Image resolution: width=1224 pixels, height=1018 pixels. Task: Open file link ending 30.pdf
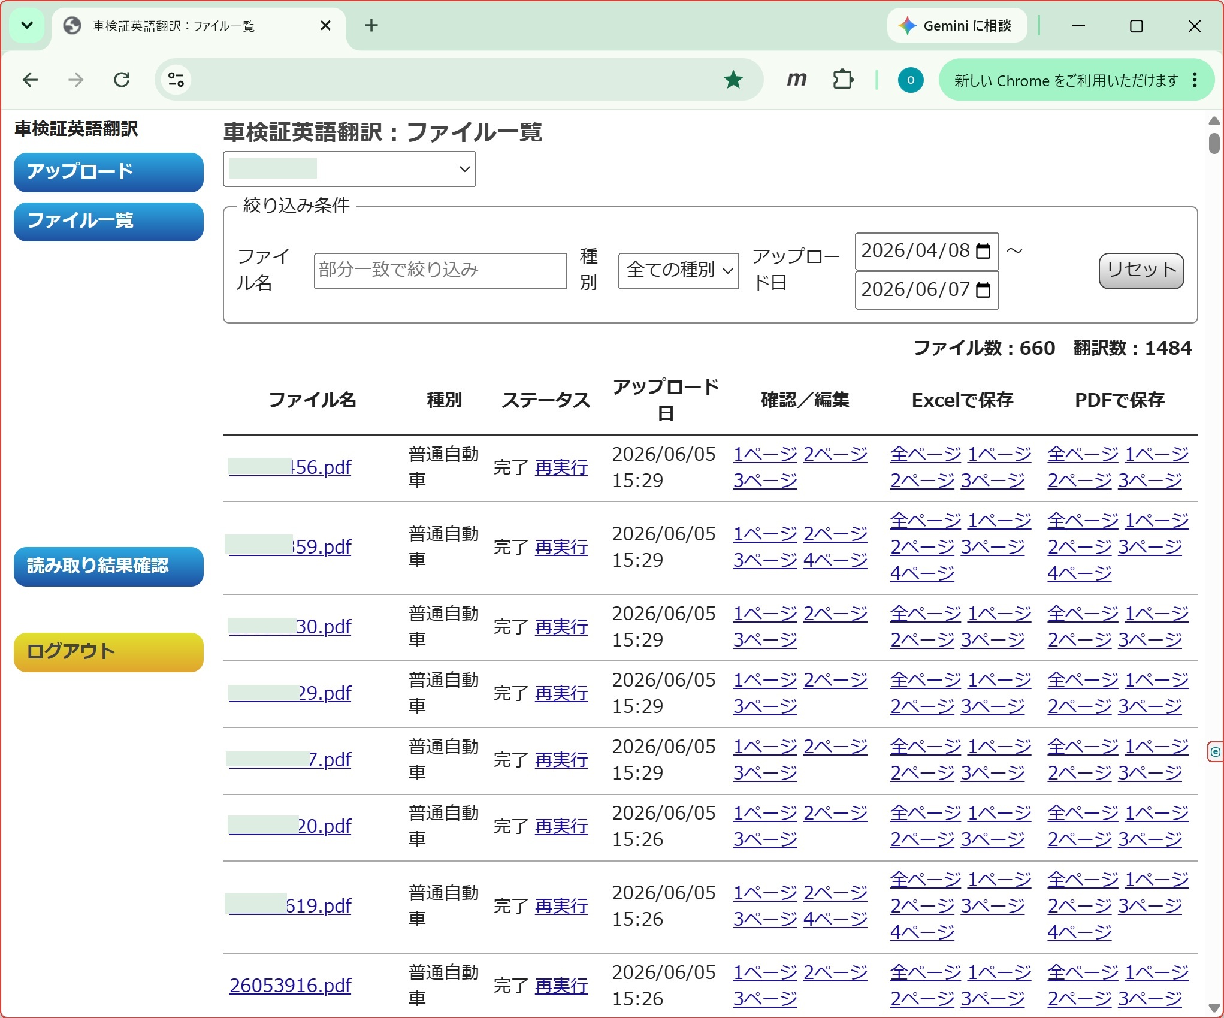(290, 627)
